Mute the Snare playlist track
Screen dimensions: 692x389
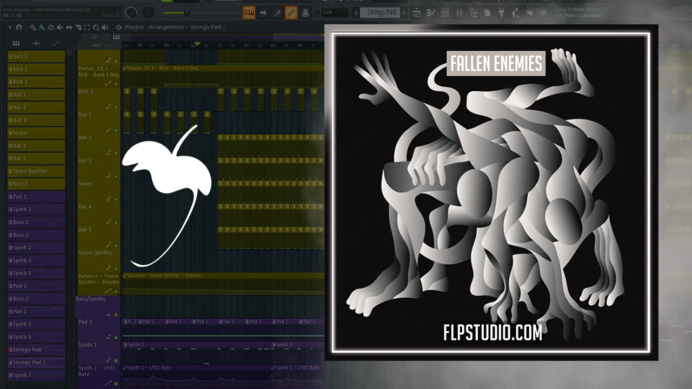click(116, 199)
